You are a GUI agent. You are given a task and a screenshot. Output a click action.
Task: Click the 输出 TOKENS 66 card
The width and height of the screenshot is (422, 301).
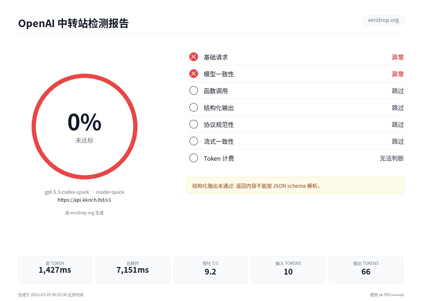[366, 269]
